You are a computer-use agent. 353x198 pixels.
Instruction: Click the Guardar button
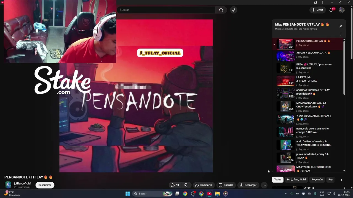point(226,185)
